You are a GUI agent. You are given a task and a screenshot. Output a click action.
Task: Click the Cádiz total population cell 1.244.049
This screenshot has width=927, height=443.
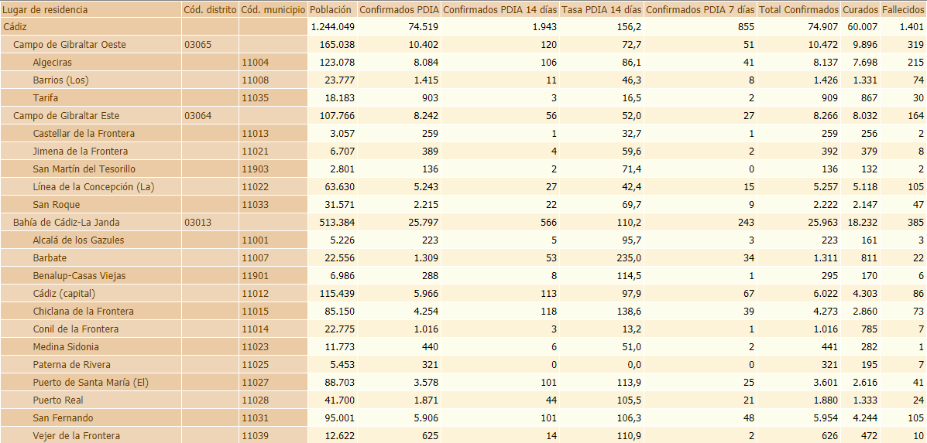pyautogui.click(x=332, y=27)
